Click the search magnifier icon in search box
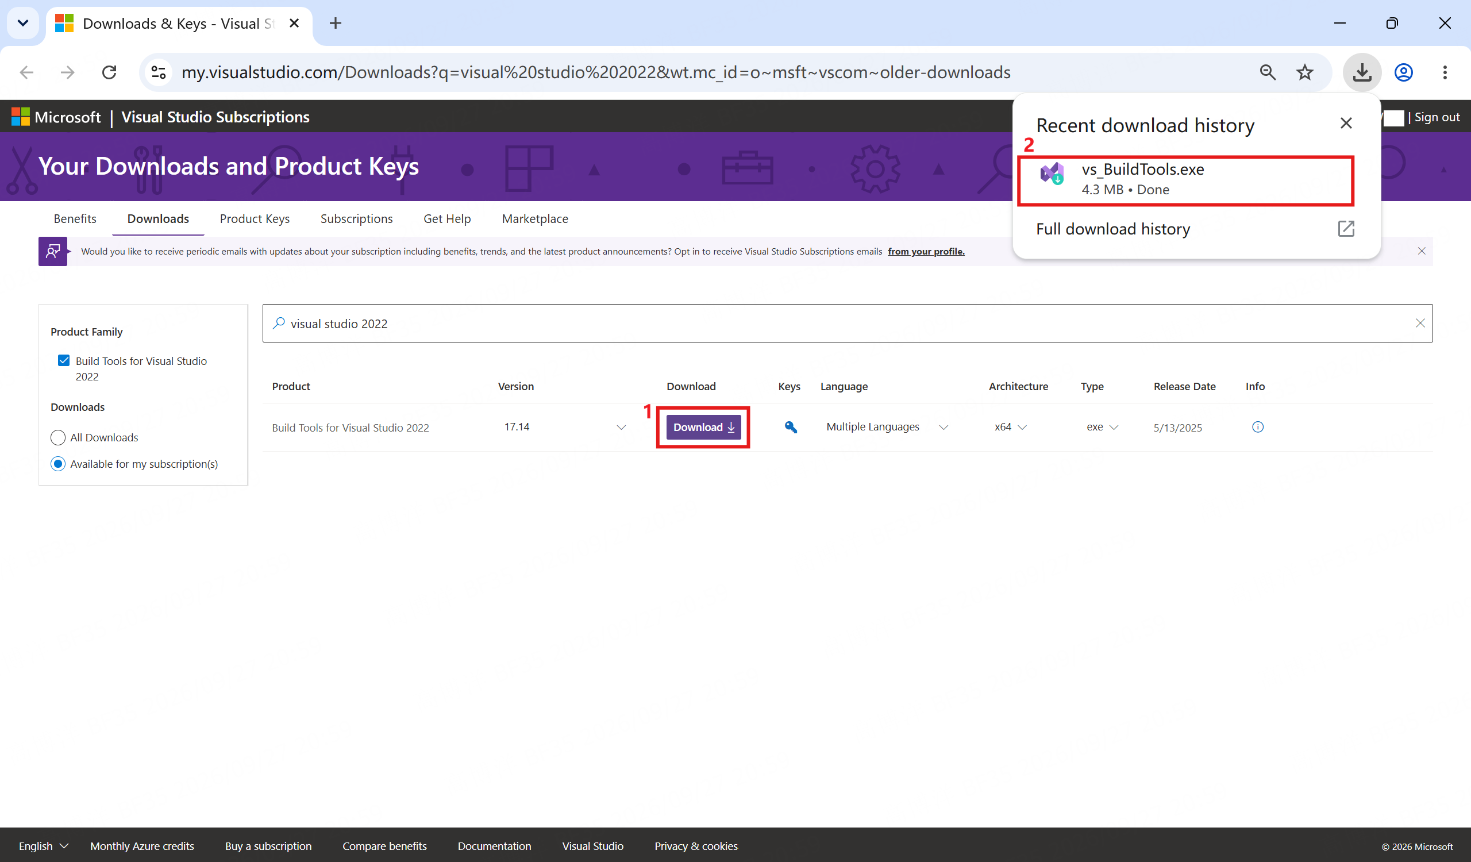Viewport: 1471px width, 862px height. 279,324
